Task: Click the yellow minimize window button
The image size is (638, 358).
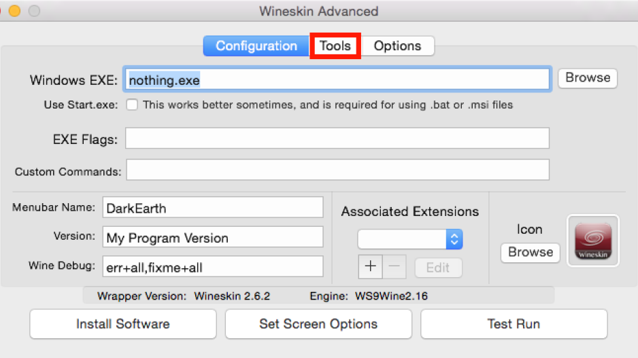Action: tap(15, 11)
